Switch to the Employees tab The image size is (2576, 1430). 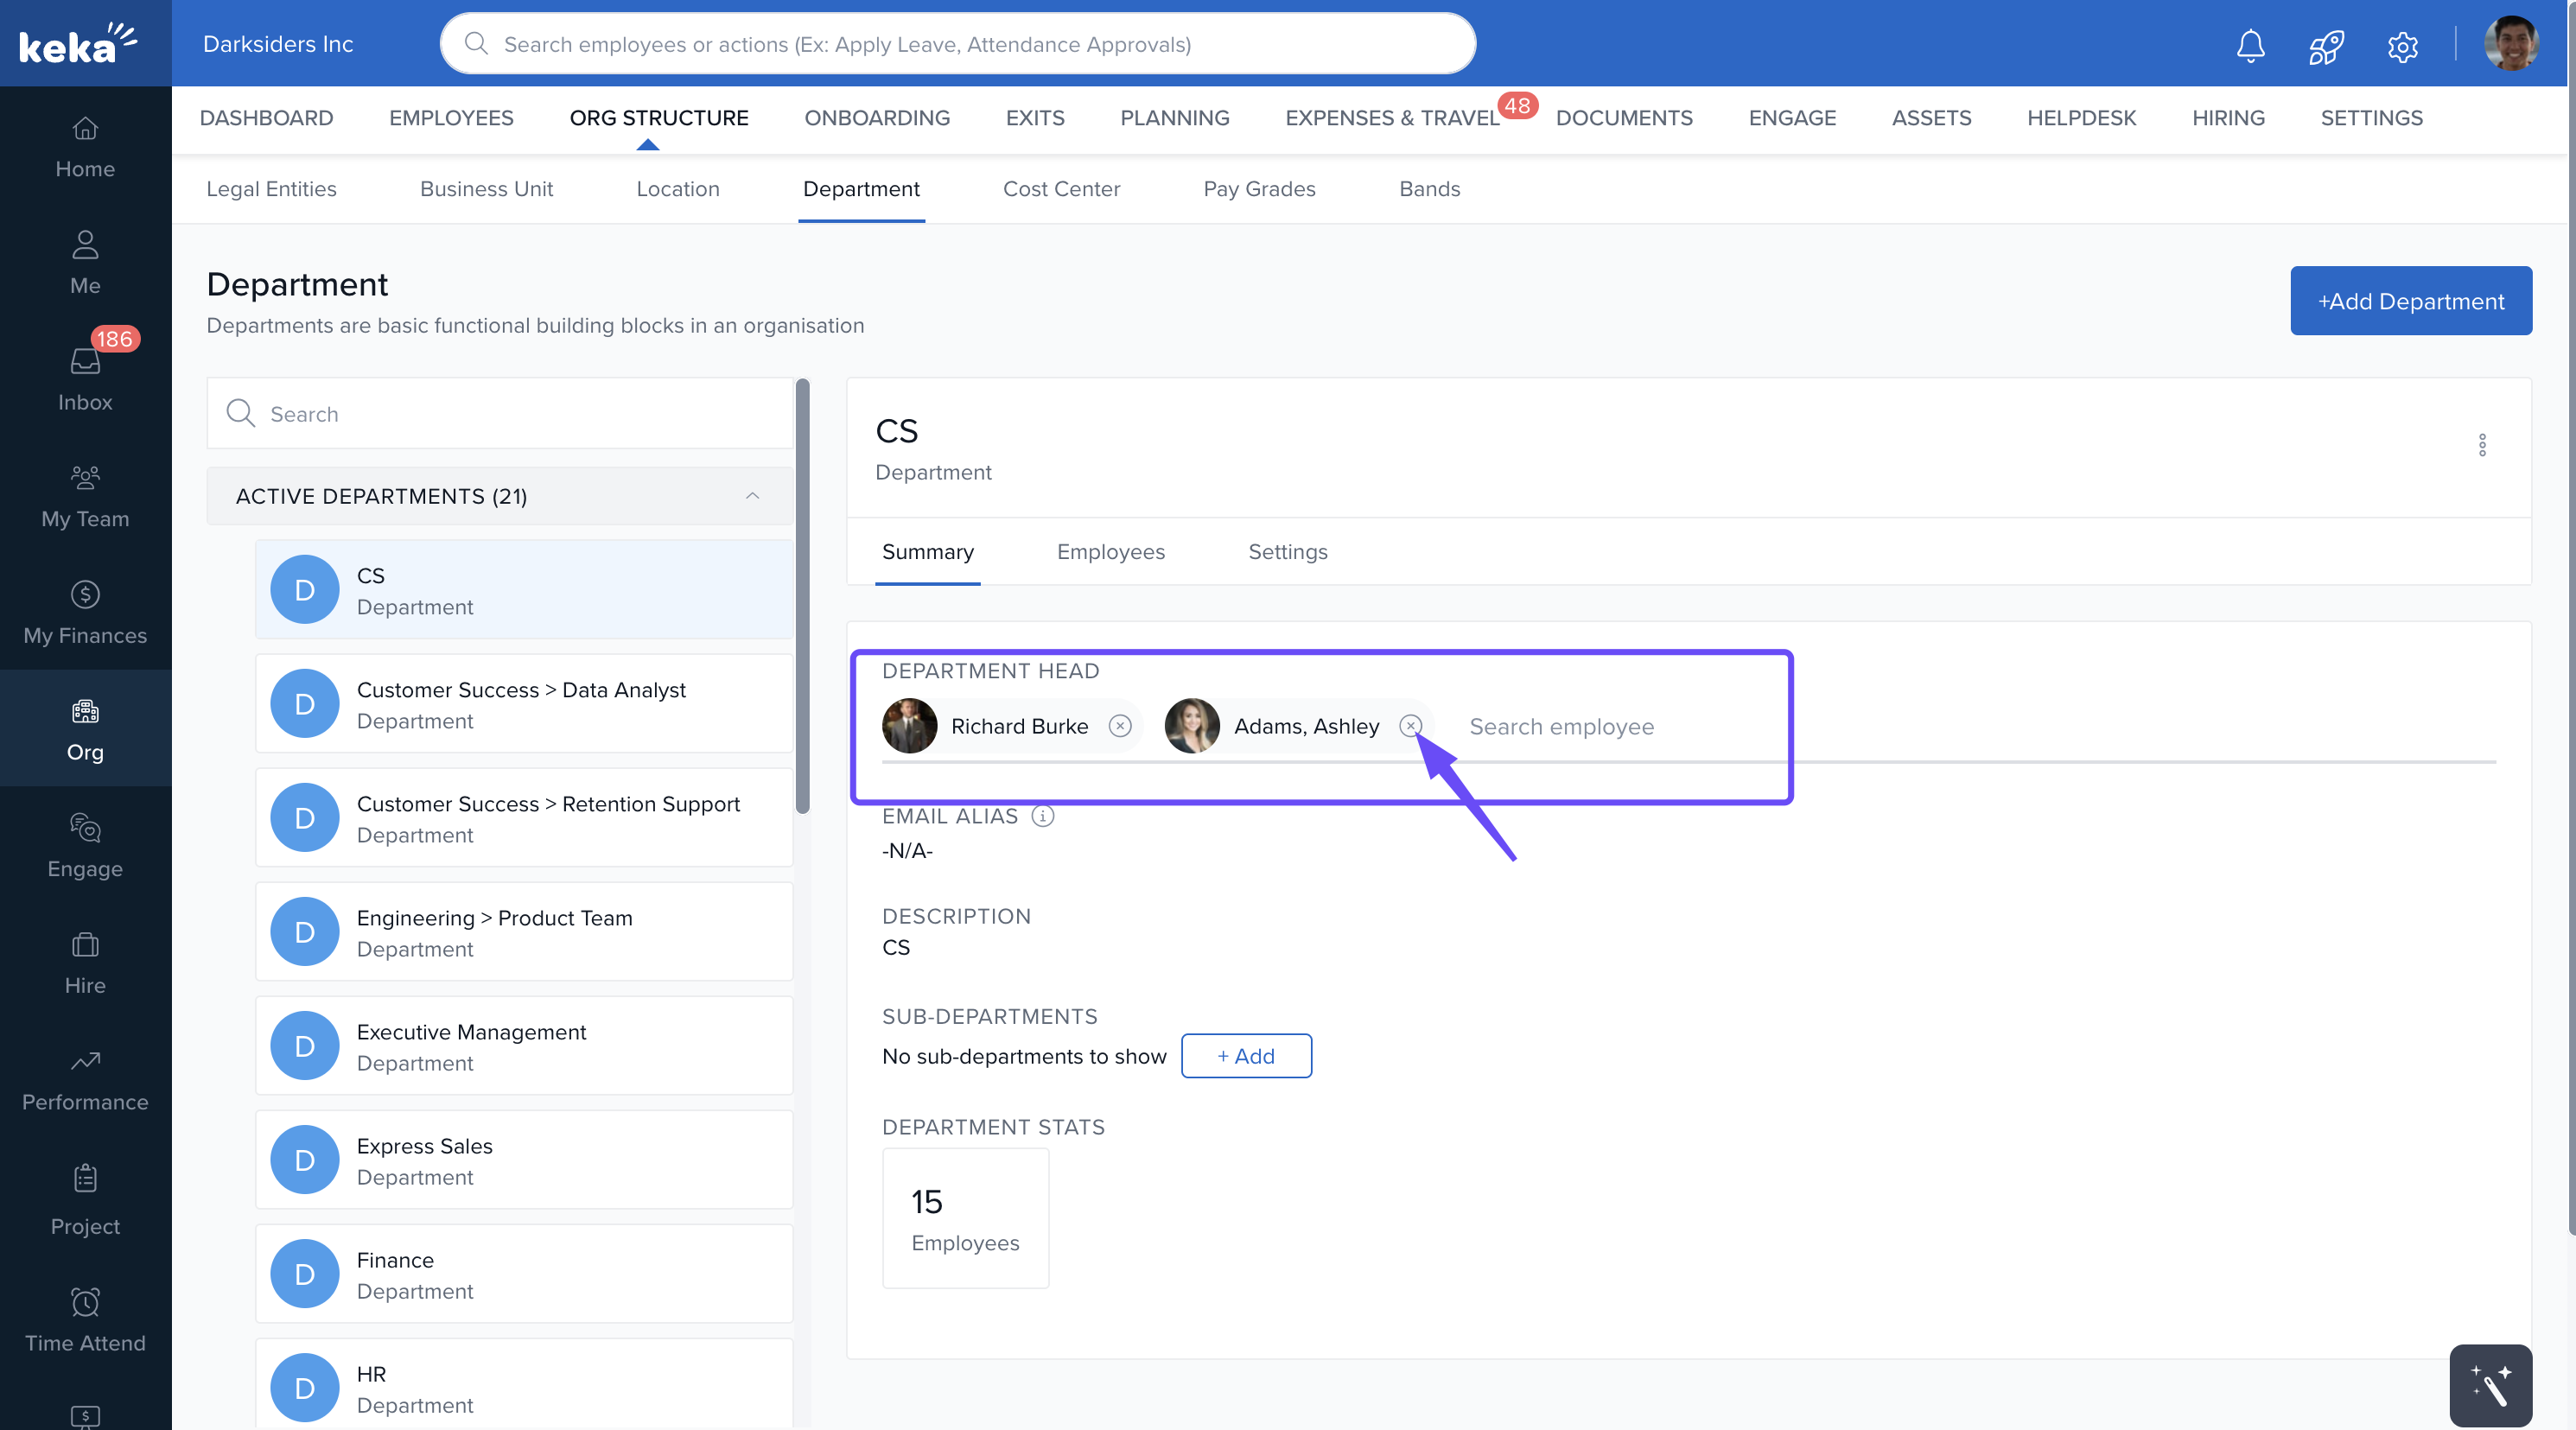(1110, 552)
